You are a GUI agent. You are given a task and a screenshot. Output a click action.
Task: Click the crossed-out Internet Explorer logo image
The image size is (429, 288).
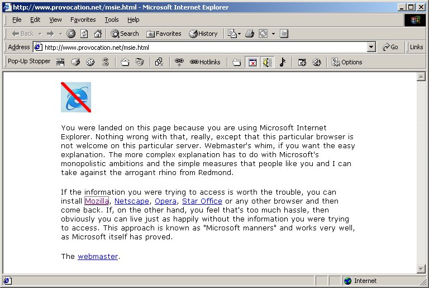coord(76,97)
